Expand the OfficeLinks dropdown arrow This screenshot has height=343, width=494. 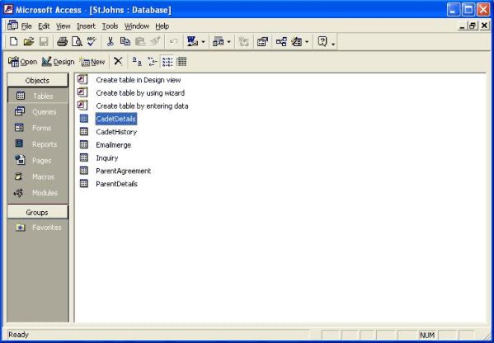(x=203, y=42)
